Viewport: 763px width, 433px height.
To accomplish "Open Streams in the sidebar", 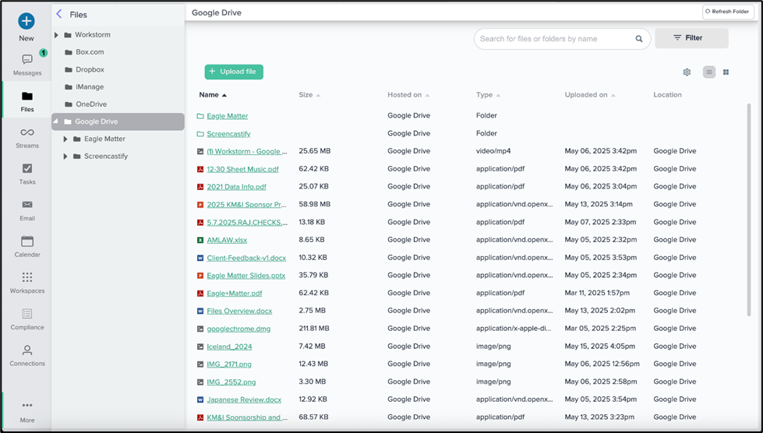I will pos(27,138).
